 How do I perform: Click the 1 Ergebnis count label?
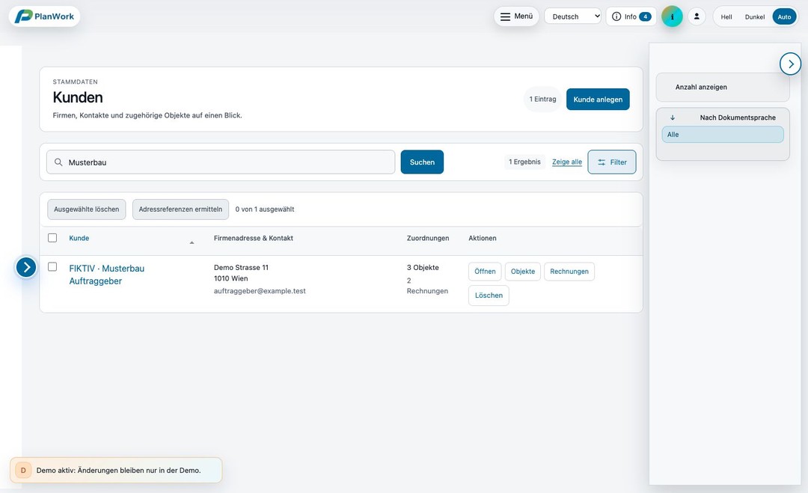(x=524, y=162)
